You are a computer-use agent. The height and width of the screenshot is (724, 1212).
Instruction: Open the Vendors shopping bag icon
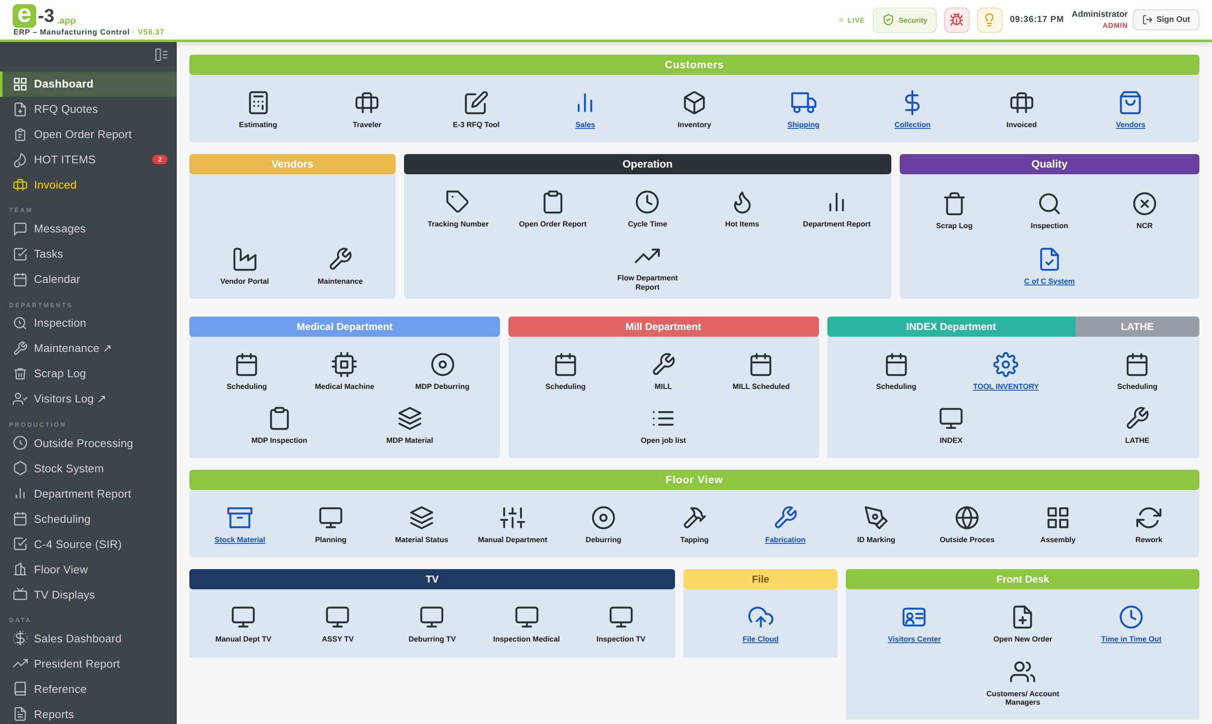click(x=1130, y=103)
